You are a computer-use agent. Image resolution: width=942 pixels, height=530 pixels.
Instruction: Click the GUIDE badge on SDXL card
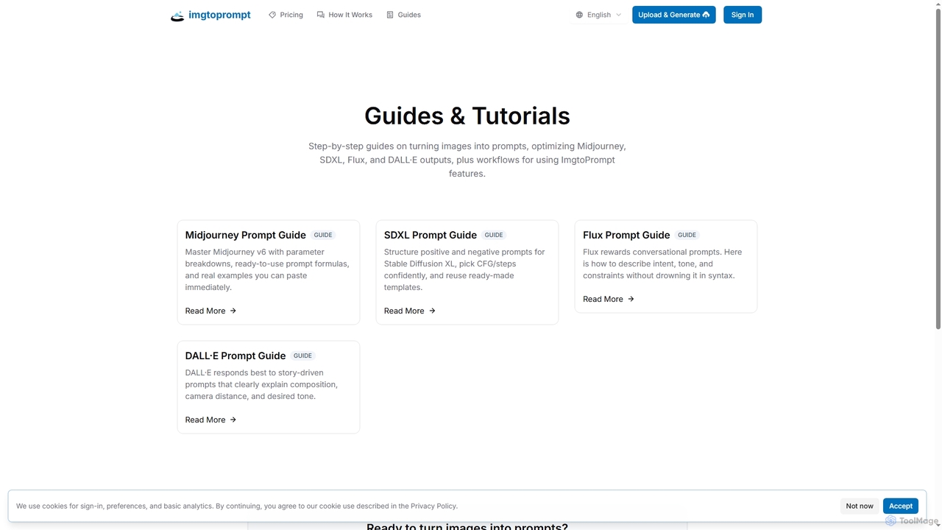[494, 235]
